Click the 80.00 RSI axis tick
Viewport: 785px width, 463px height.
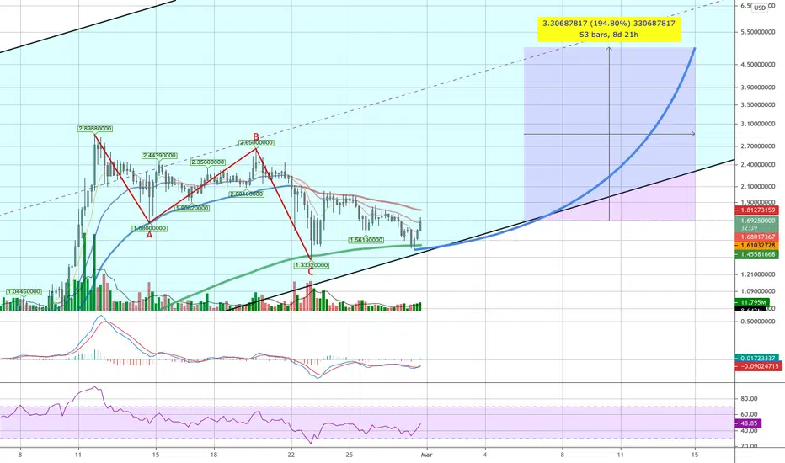[x=749, y=399]
